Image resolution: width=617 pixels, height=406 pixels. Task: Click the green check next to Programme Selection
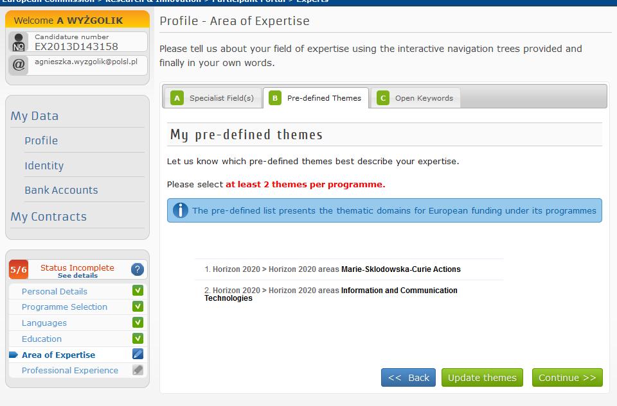pyautogui.click(x=138, y=307)
